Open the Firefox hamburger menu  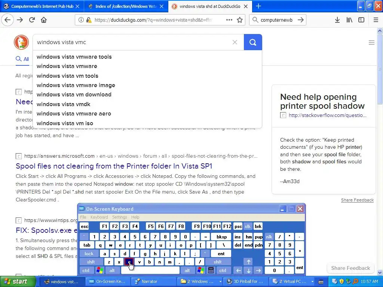[376, 20]
